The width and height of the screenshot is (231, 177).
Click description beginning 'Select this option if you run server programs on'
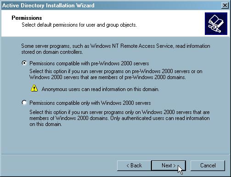[116, 74]
